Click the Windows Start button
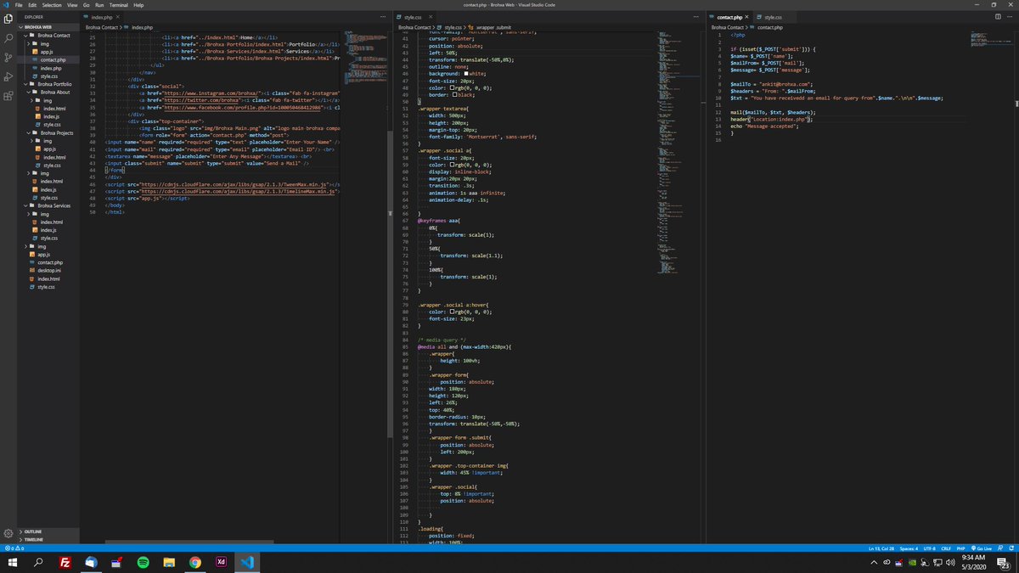1019x573 pixels. coord(14,563)
